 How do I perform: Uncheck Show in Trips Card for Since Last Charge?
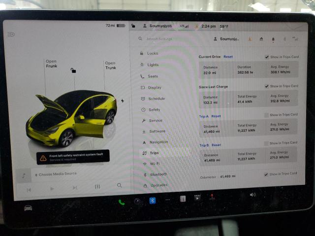tap(267, 86)
